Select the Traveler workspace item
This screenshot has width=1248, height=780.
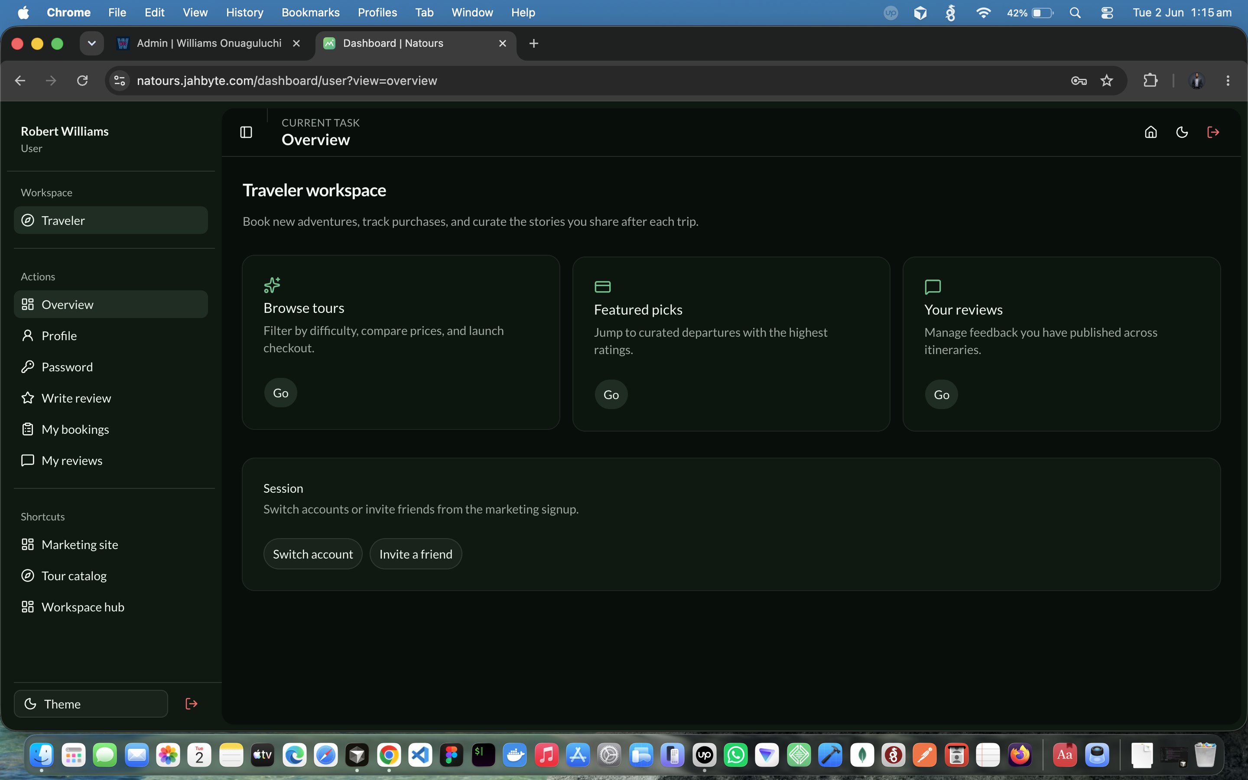coord(111,220)
